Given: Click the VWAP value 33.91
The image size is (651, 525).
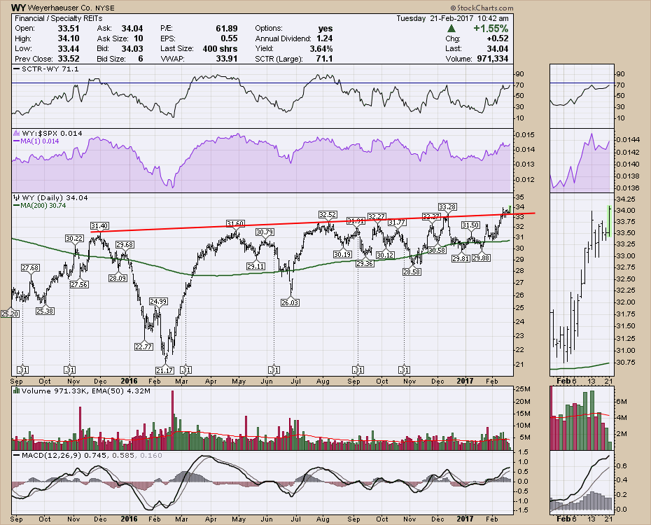Looking at the screenshot, I should pos(227,59).
